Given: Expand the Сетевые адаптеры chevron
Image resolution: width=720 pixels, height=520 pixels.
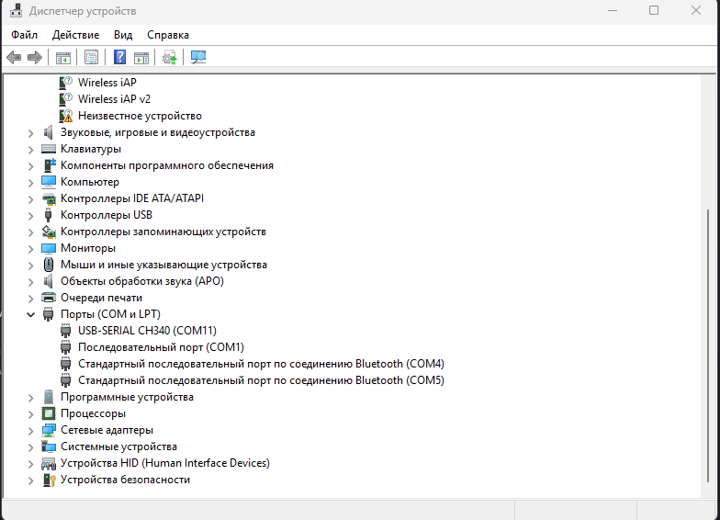Looking at the screenshot, I should (x=31, y=431).
